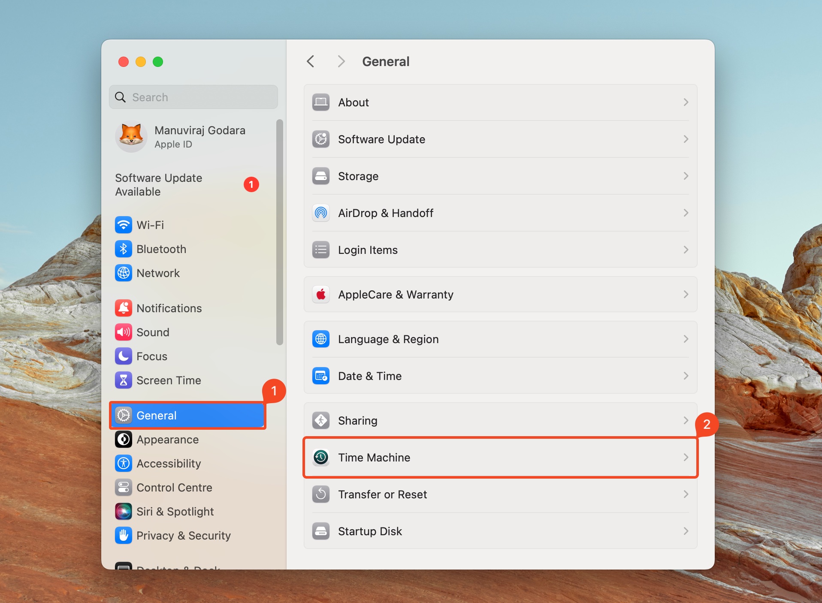
Task: Click the Transfer or Reset icon
Action: pyautogui.click(x=321, y=494)
